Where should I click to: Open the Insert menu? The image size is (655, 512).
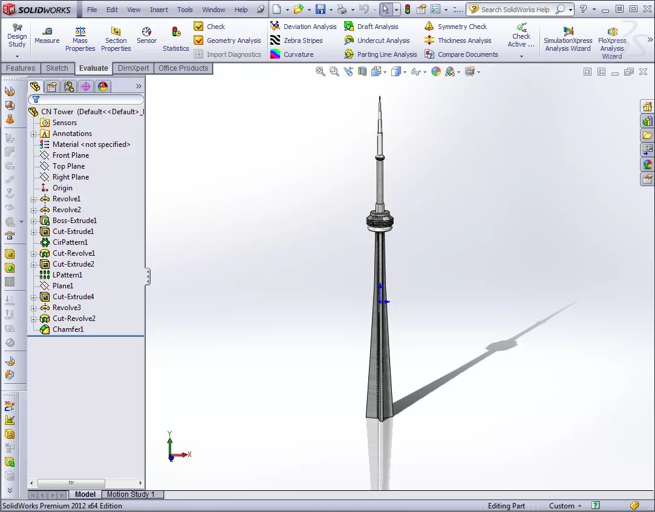coord(158,10)
